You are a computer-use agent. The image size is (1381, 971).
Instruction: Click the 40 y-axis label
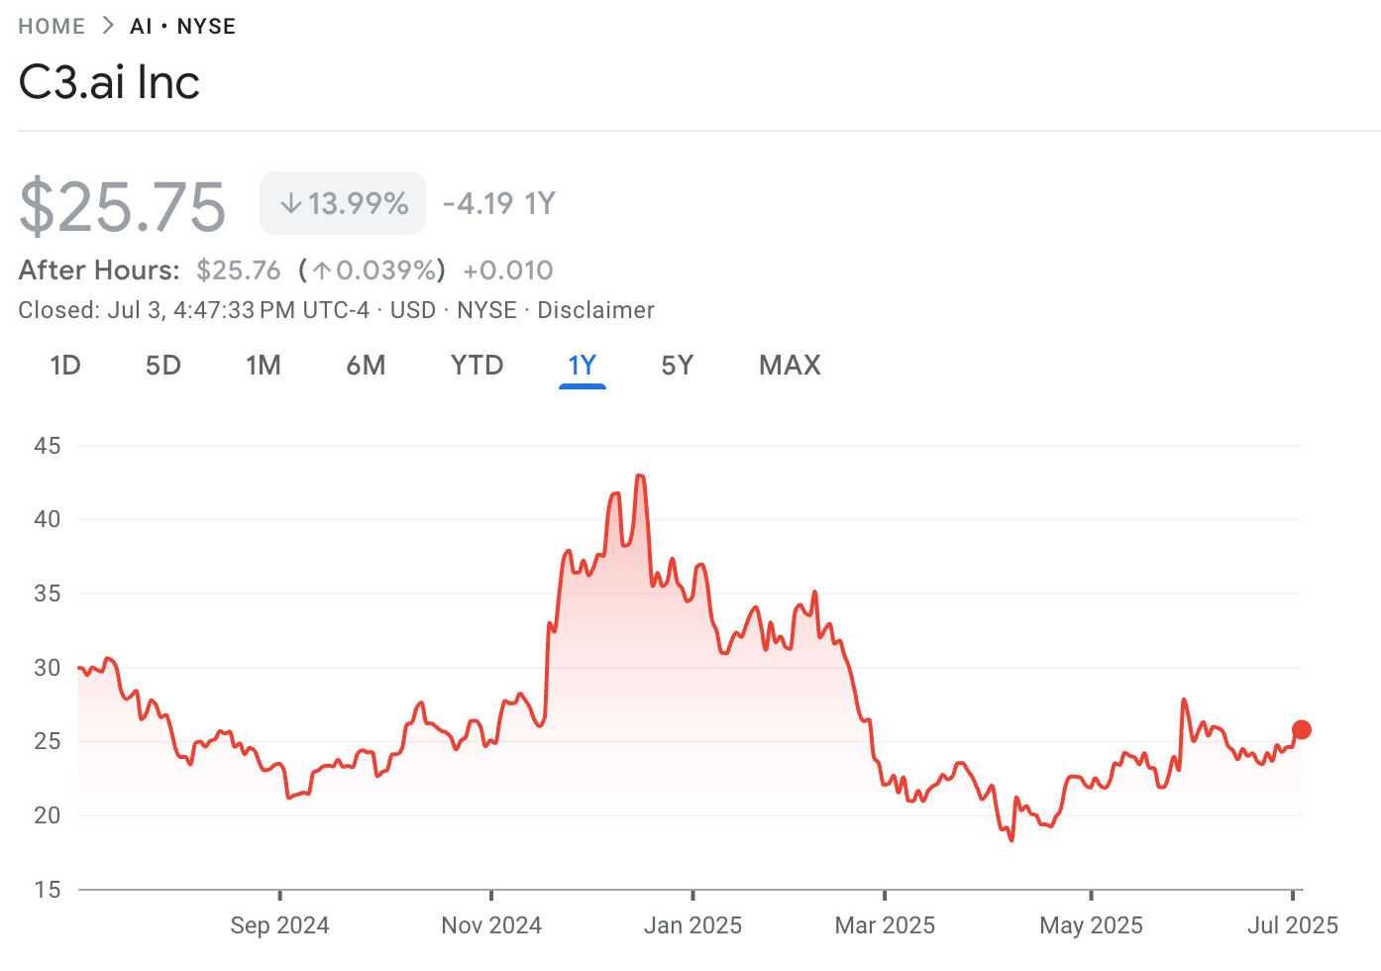[47, 519]
